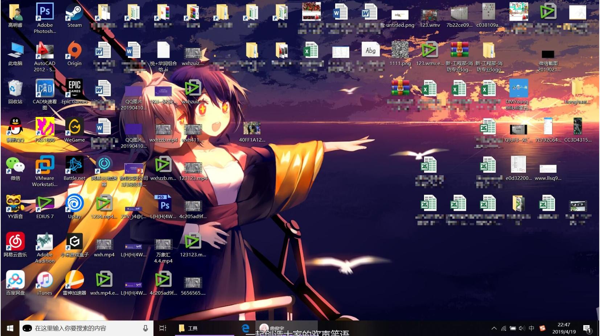This screenshot has height=336, width=600.
Task: Select the wxh.mp4 video file
Action: pos(104,248)
